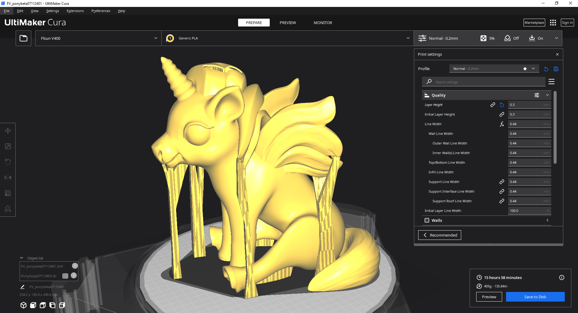The width and height of the screenshot is (578, 313).
Task: Click the Infill Line Width value field
Action: [x=530, y=172]
